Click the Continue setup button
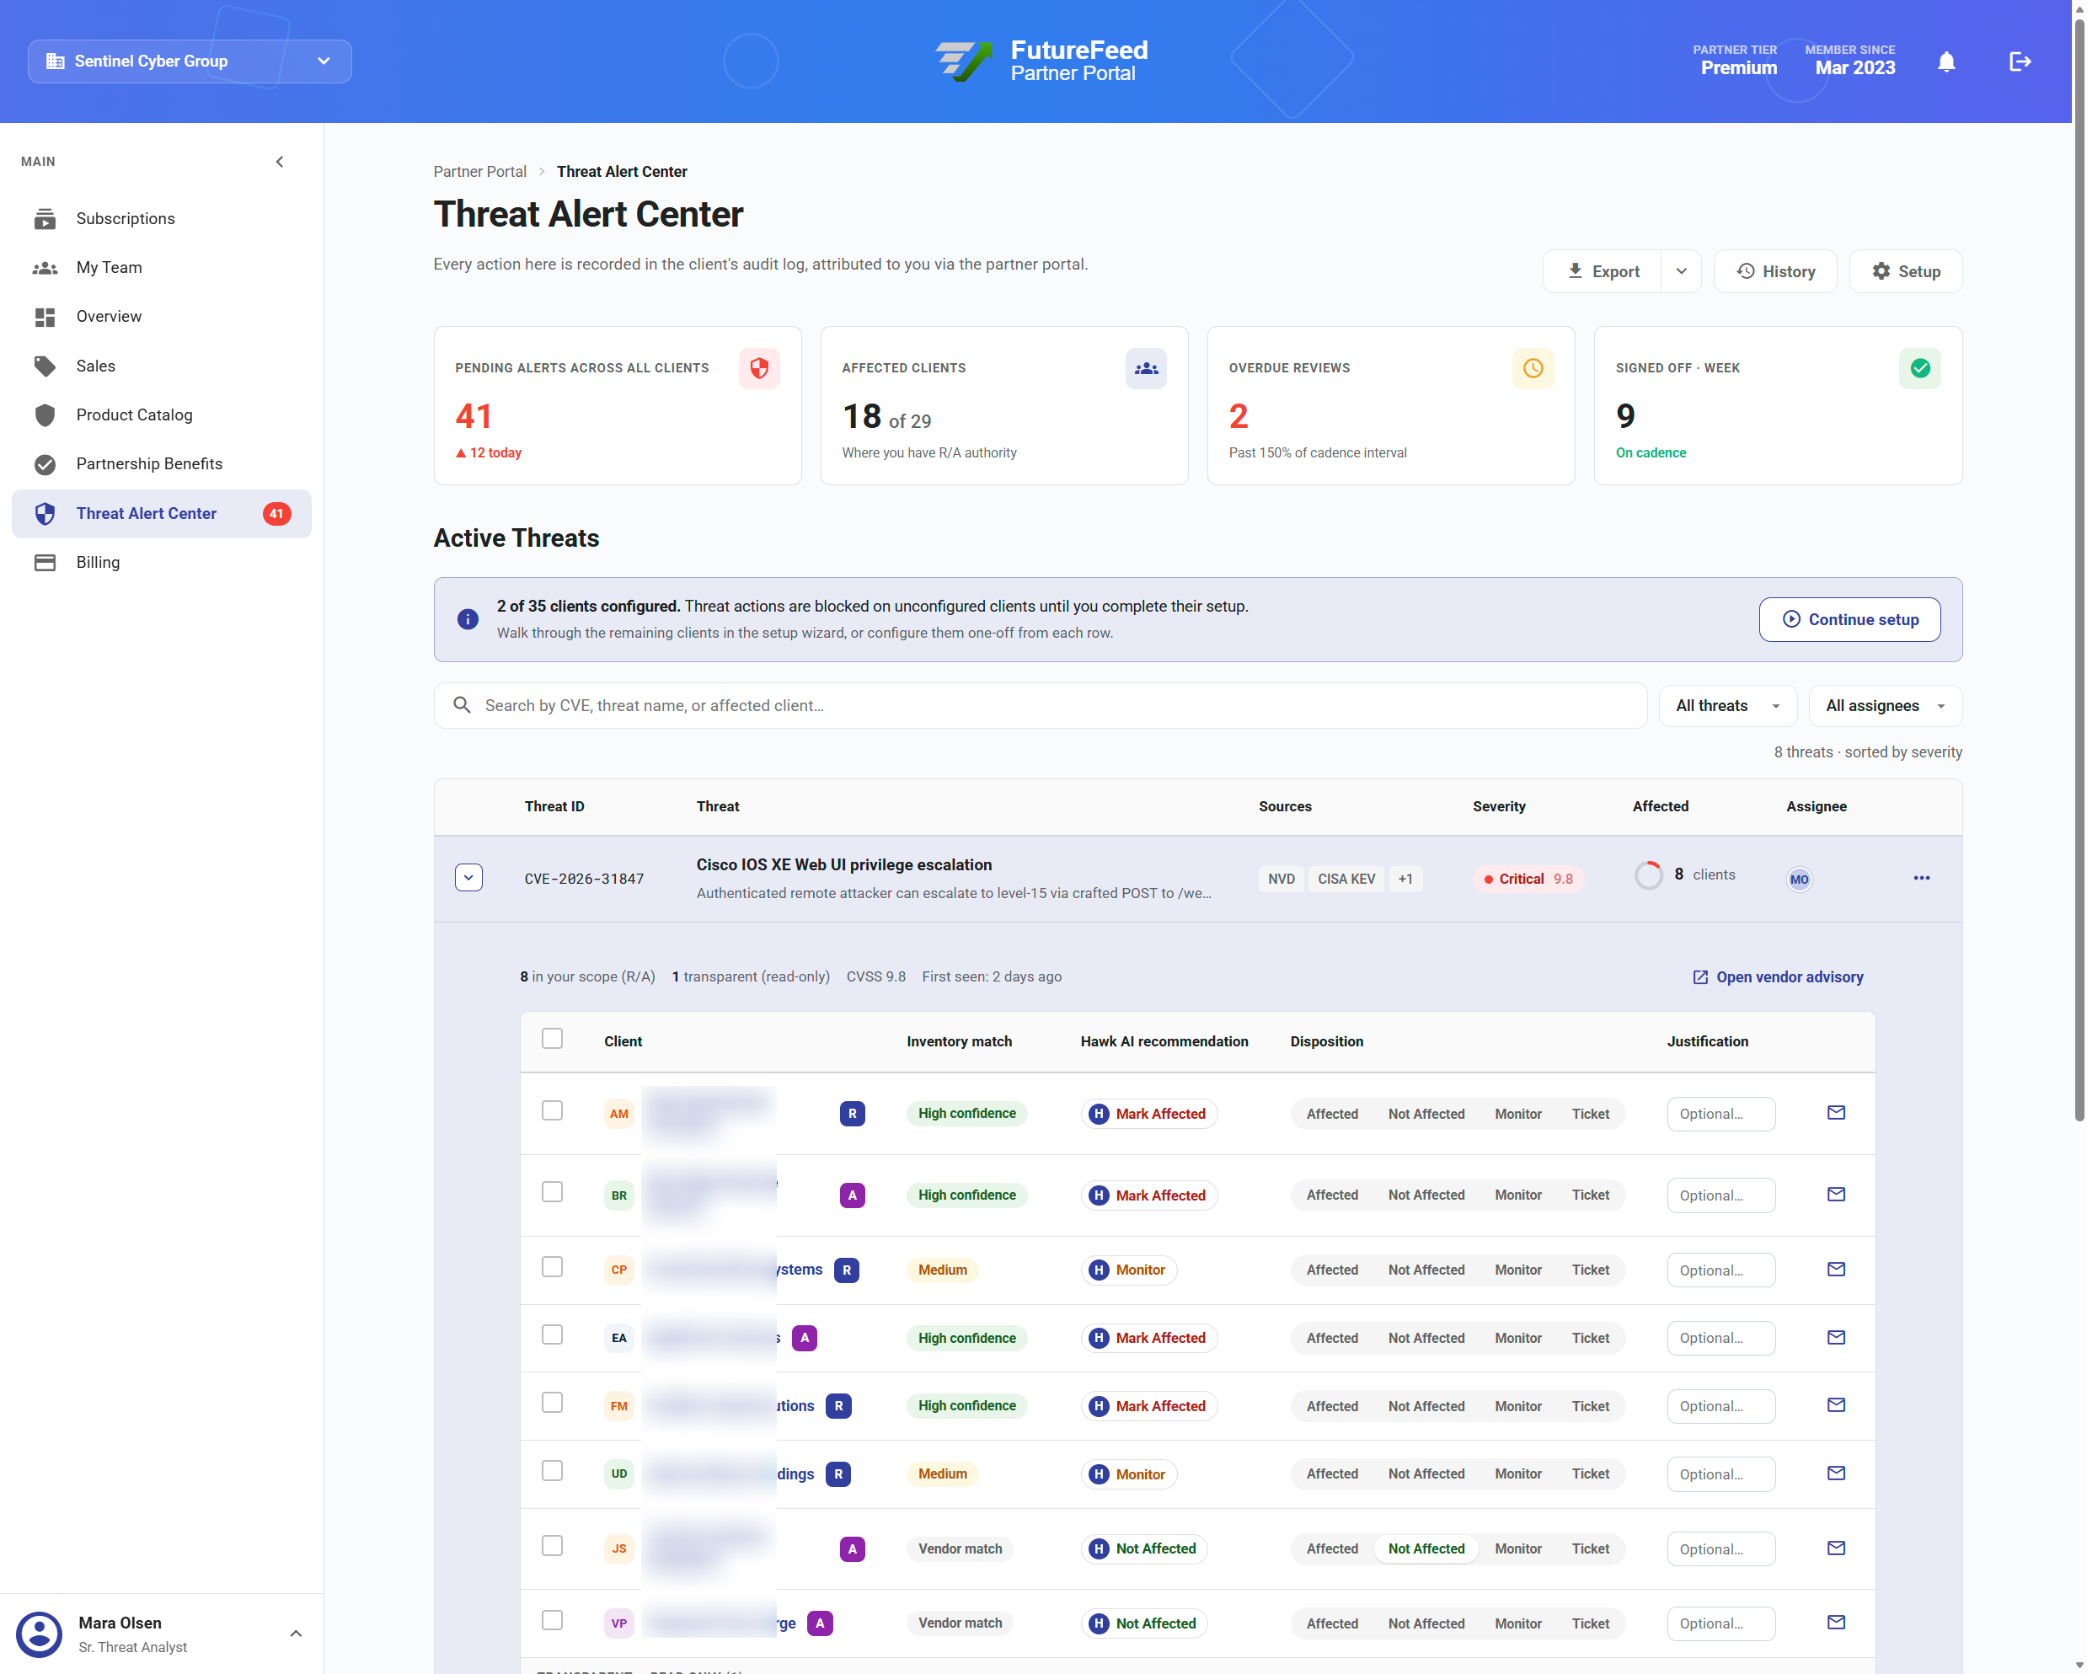 pos(1849,619)
